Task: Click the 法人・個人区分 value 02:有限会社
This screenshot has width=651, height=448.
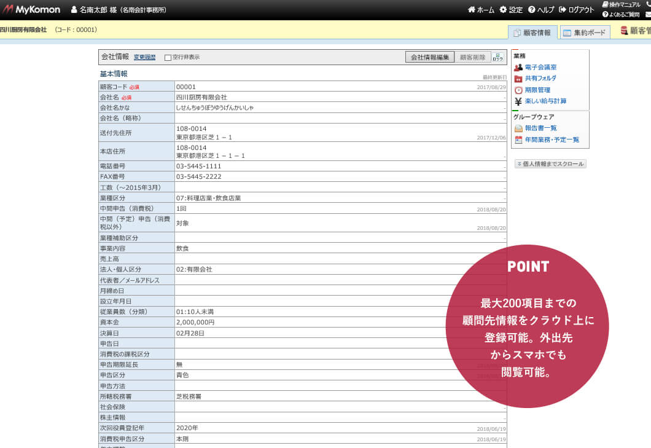Action: pos(194,269)
